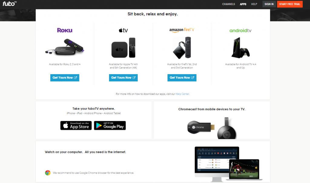Open the Channels menu item
The image size is (310, 183).
[229, 4]
